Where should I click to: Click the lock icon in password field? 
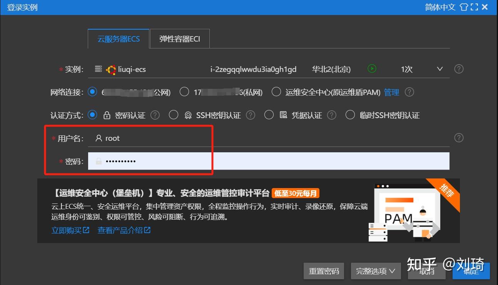(99, 161)
